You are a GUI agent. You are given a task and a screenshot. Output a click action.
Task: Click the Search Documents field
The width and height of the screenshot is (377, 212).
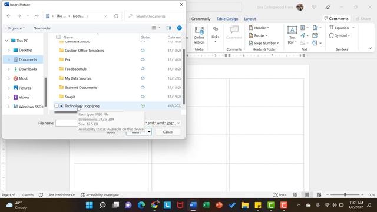coord(154,16)
